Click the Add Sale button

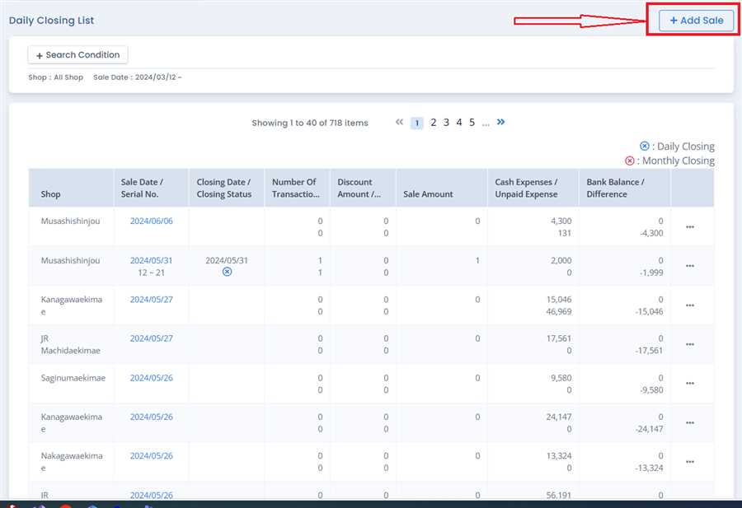[x=696, y=21]
